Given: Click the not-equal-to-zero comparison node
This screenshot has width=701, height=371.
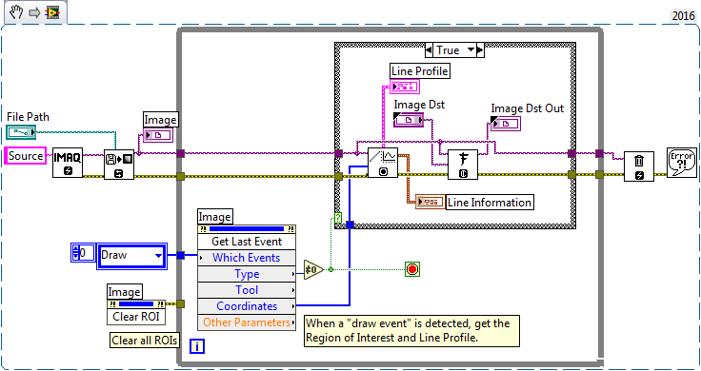Looking at the screenshot, I should (313, 269).
